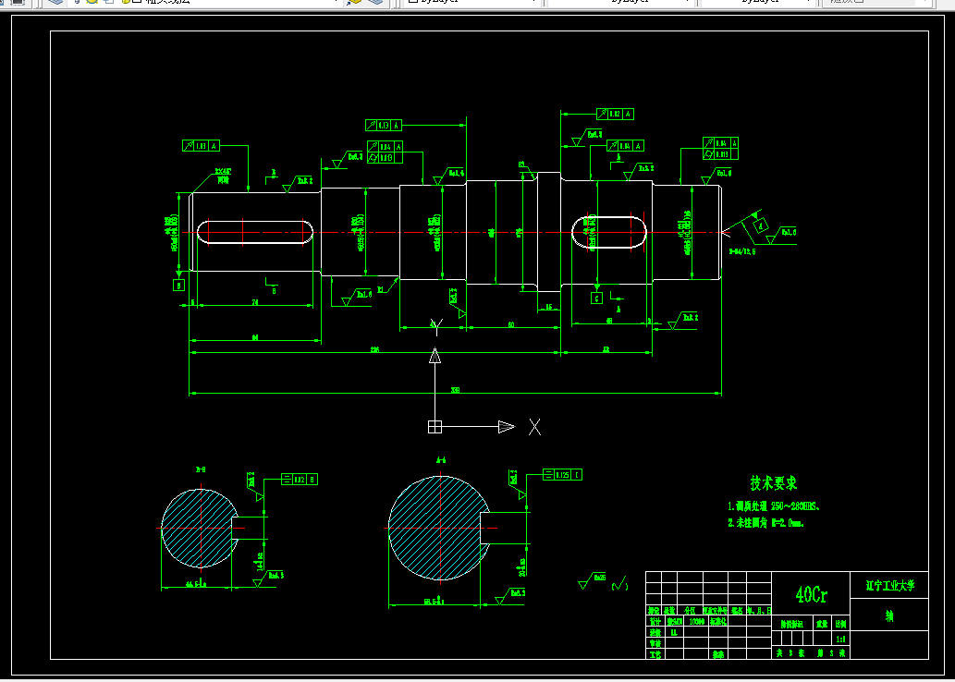Click the 审核 cell in title block
The width and height of the screenshot is (955, 682).
[655, 643]
